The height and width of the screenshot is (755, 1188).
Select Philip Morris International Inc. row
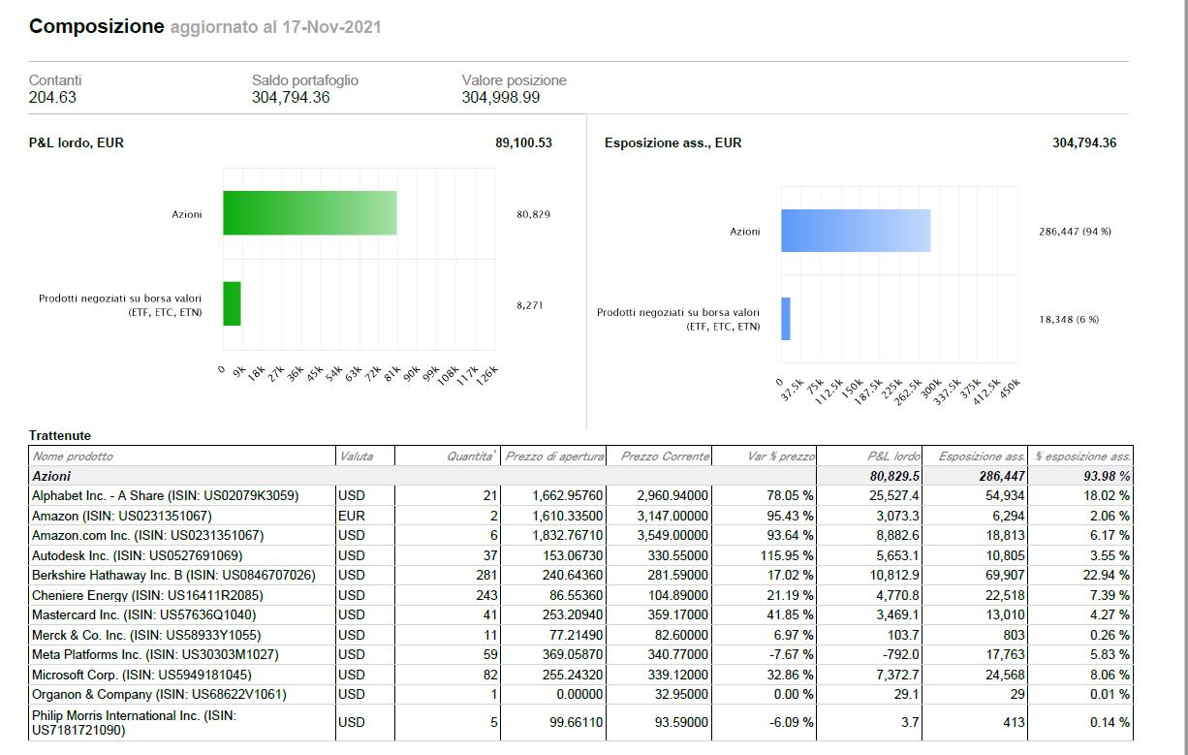coord(134,722)
